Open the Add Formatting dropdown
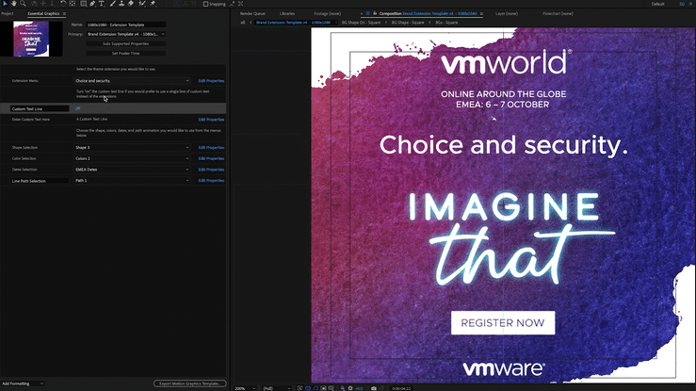696x391 pixels. point(23,383)
